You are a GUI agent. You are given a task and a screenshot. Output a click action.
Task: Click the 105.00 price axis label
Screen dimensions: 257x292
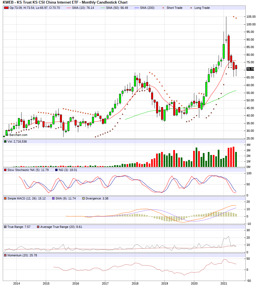click(251, 17)
